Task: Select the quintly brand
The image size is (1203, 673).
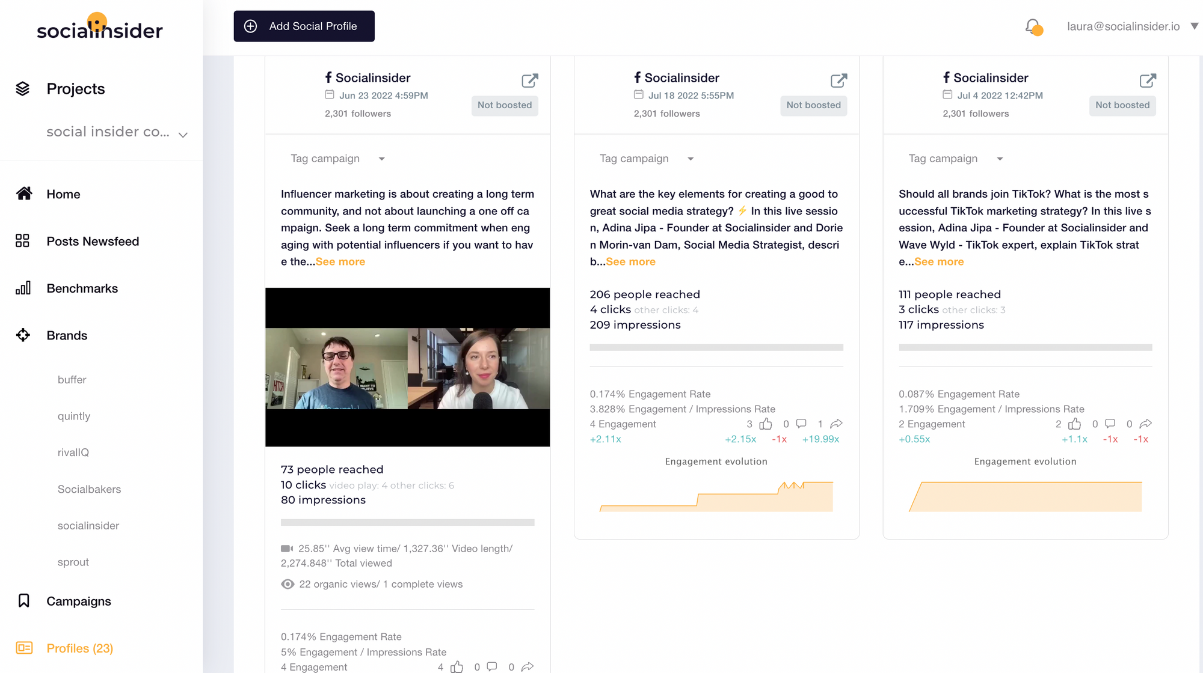Action: (x=74, y=416)
